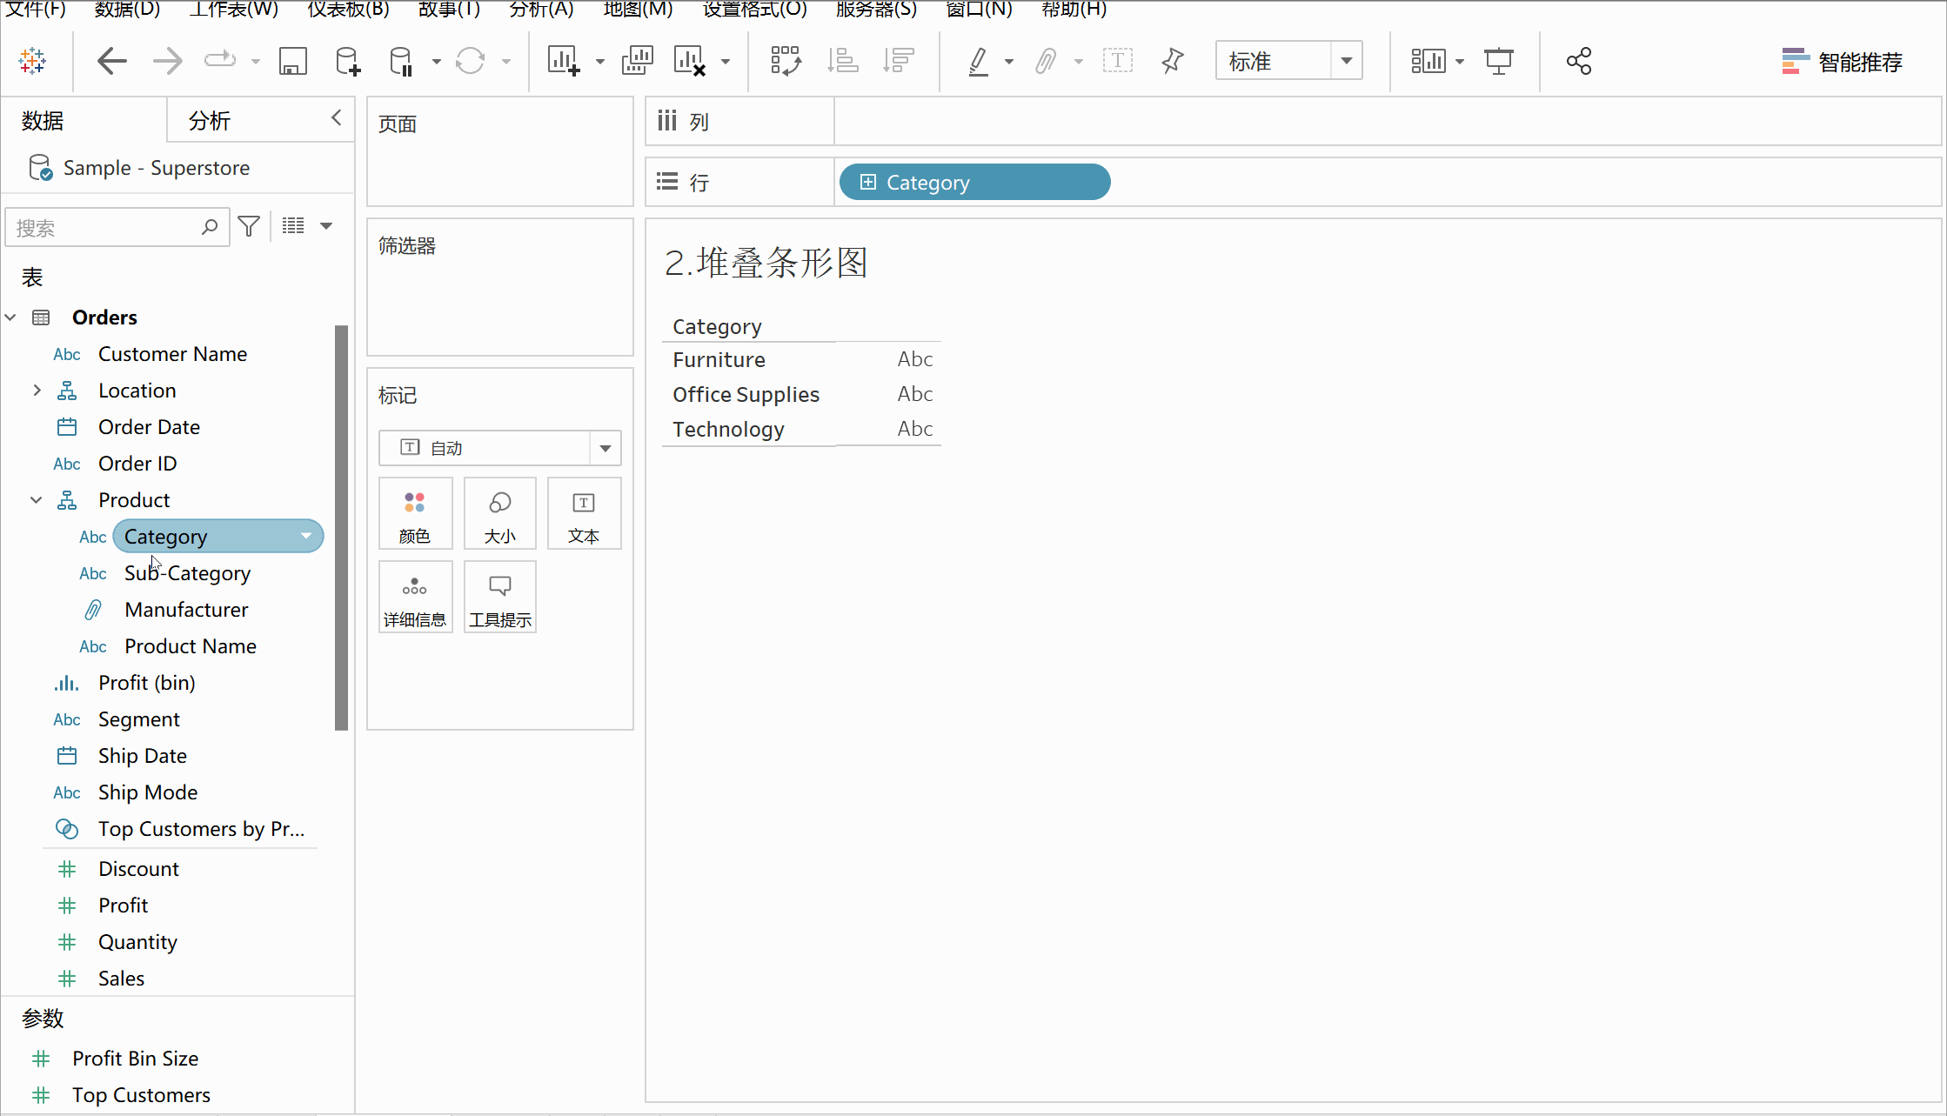Collapse the Product hierarchy
Image resolution: width=1947 pixels, height=1116 pixels.
37,500
